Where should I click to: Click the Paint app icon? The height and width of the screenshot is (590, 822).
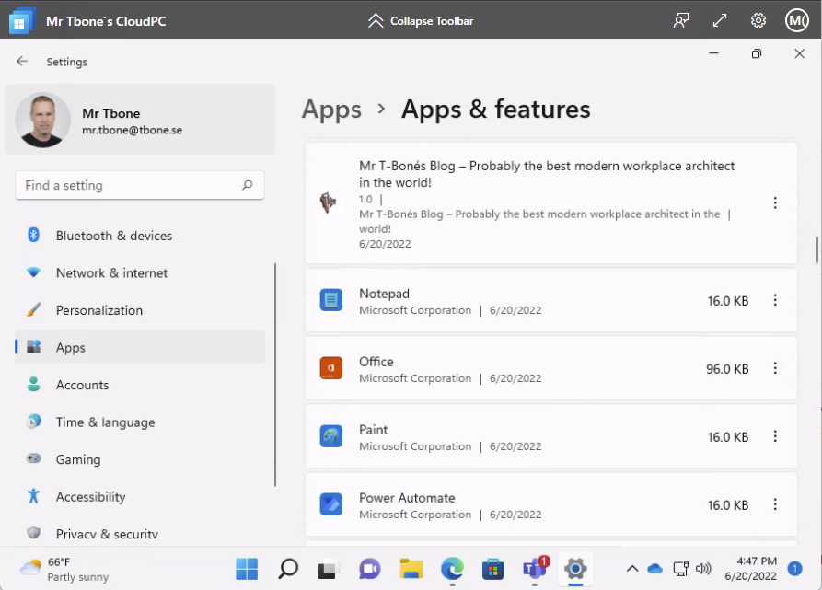click(330, 436)
